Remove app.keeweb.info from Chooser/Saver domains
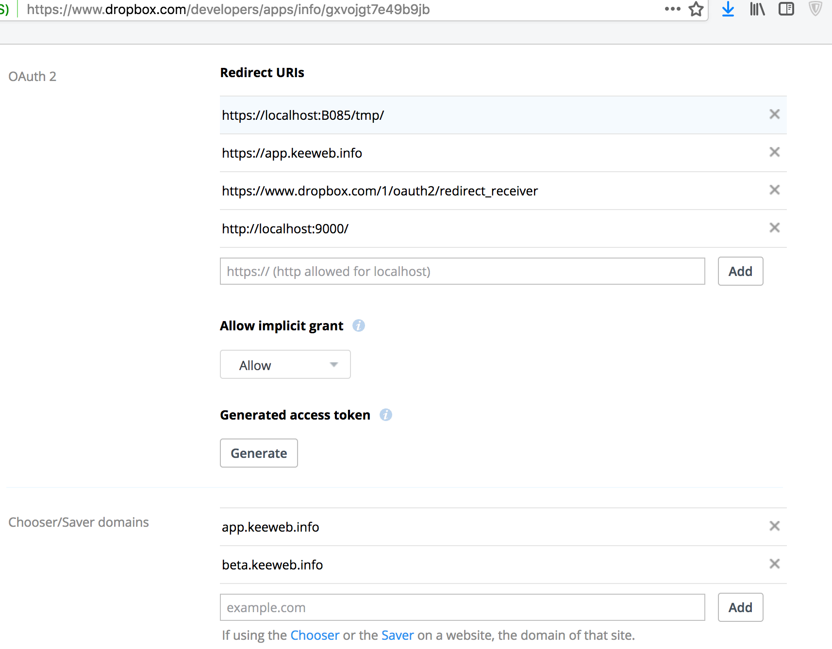 click(774, 526)
